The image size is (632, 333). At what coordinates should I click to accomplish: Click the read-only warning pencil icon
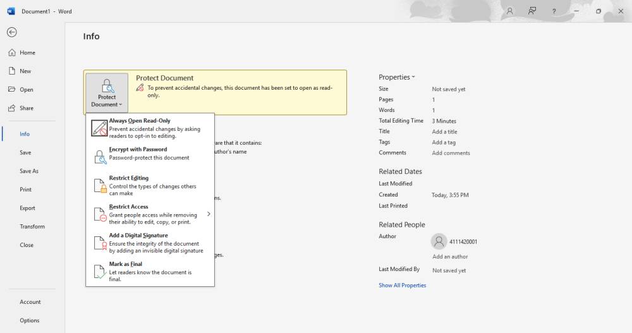tap(140, 87)
